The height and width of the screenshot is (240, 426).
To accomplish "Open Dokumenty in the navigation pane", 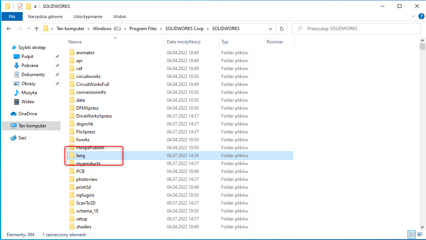I will (x=33, y=75).
